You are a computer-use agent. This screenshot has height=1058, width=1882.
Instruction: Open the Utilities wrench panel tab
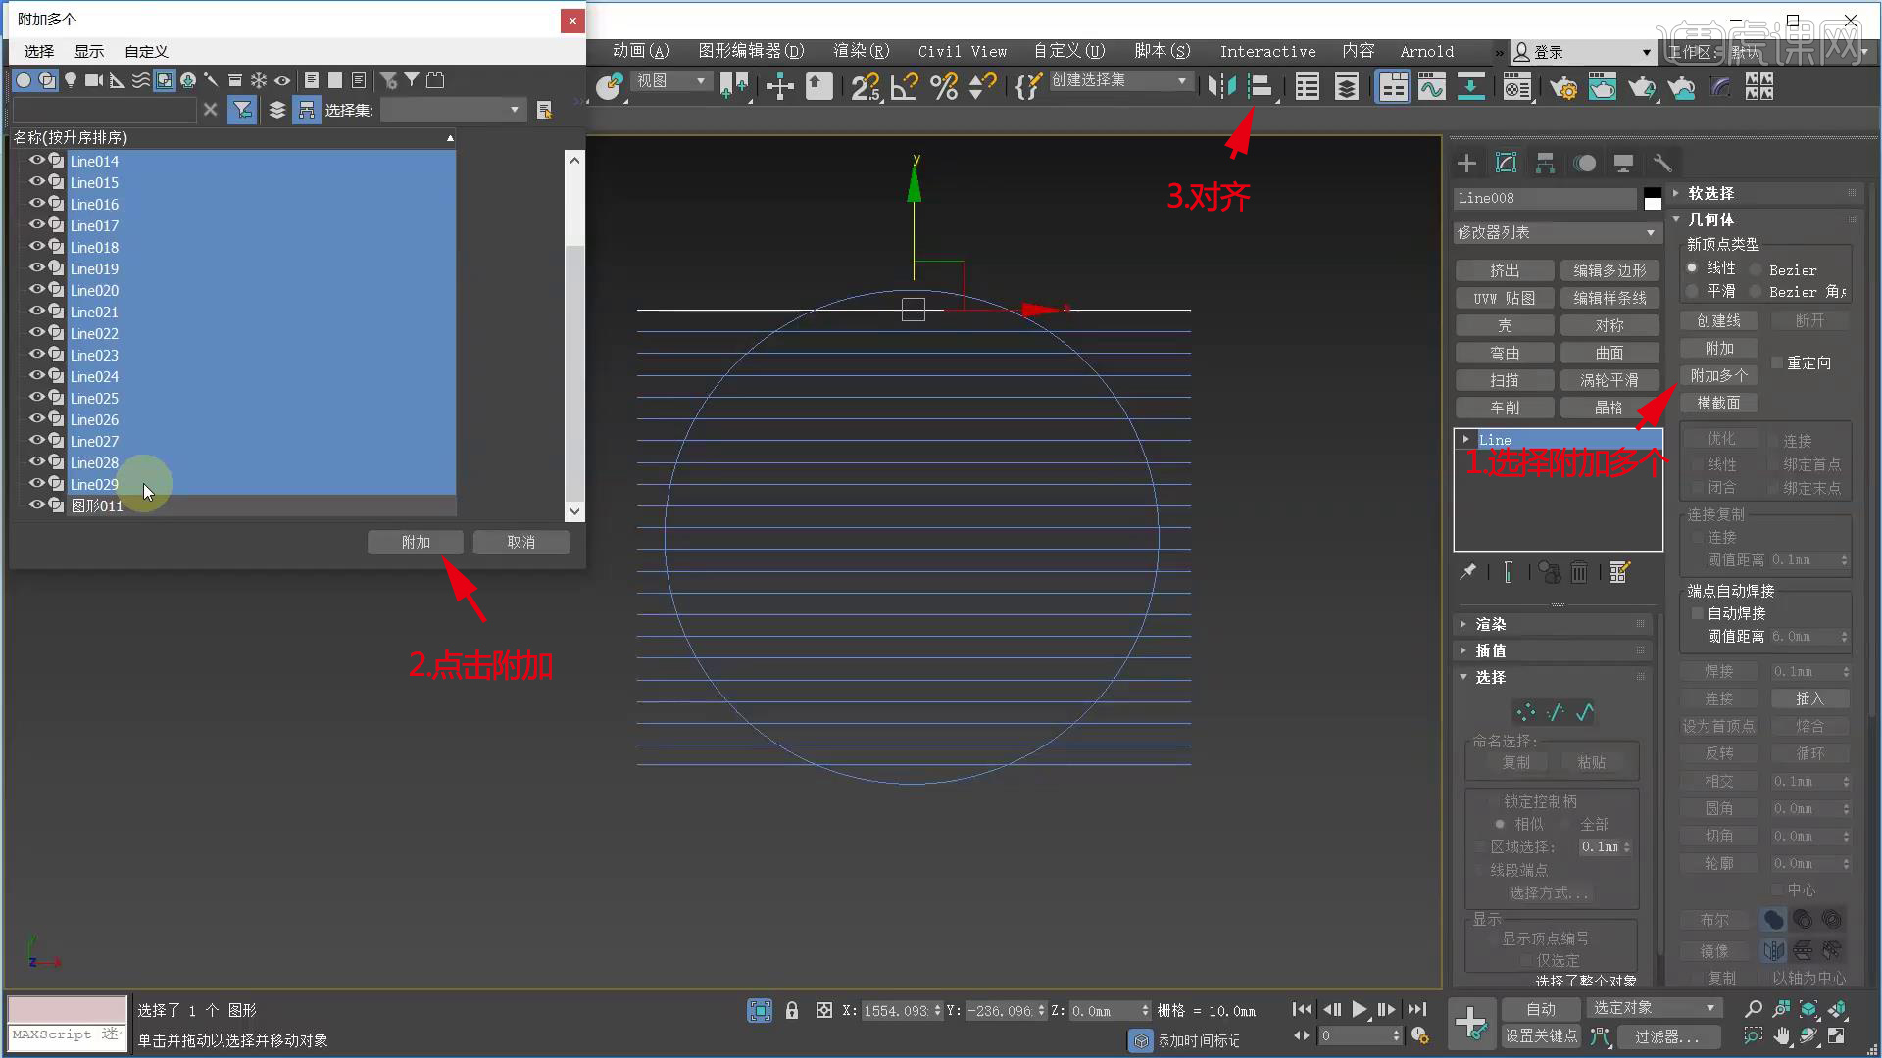tap(1662, 163)
